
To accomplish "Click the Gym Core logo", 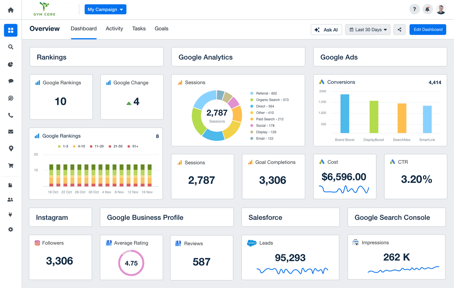I will (44, 9).
